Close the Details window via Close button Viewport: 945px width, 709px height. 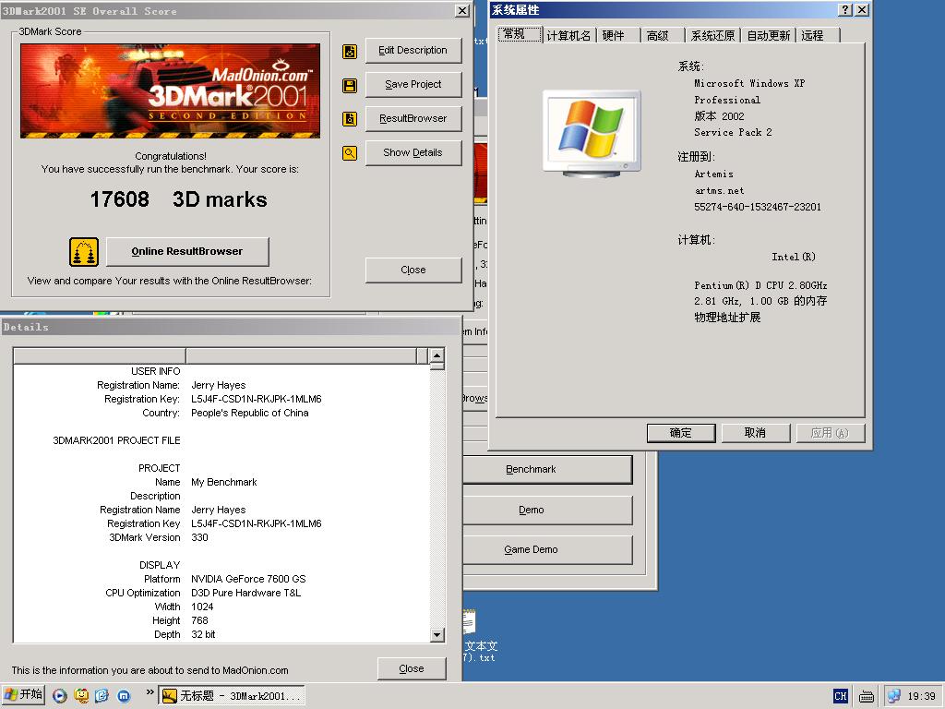click(412, 668)
